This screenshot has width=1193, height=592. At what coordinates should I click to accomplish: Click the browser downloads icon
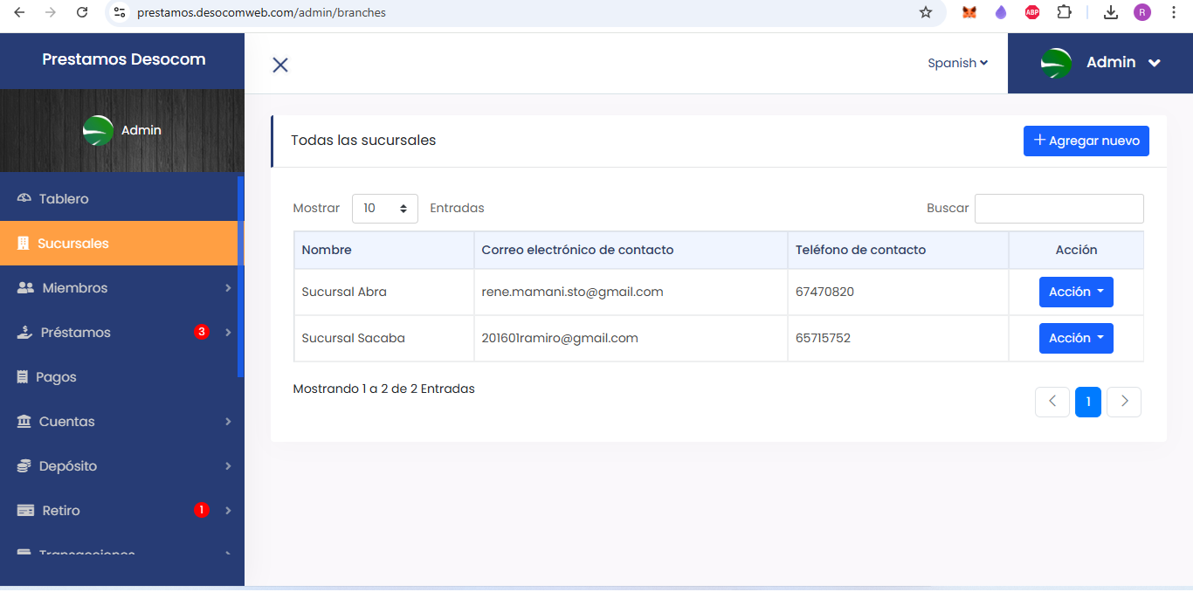tap(1111, 12)
